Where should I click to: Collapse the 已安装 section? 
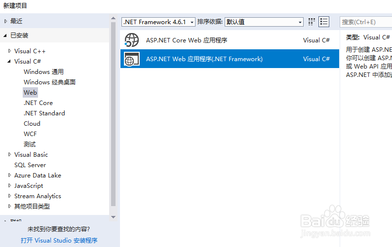(5, 35)
